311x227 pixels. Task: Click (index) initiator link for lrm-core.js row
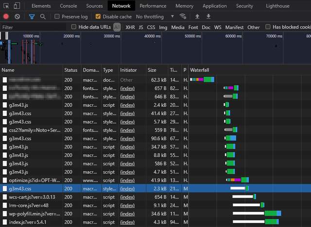click(x=127, y=206)
